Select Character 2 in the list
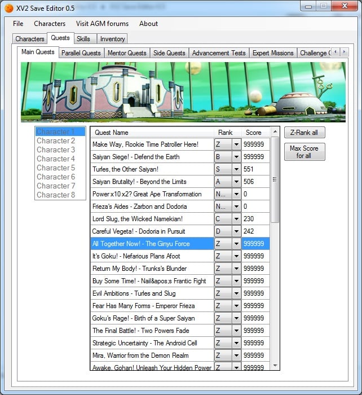362x395 pixels. point(60,141)
